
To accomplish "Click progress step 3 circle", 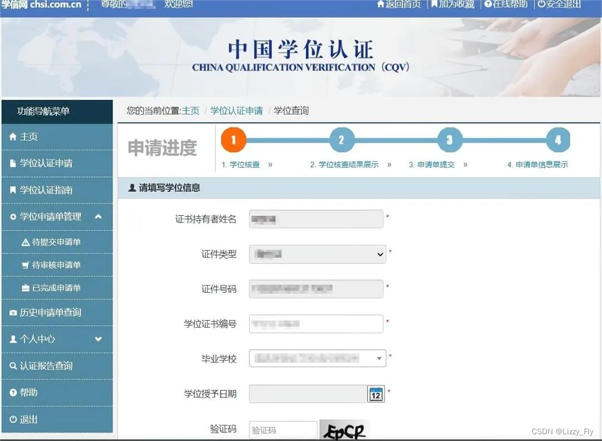I will (450, 140).
